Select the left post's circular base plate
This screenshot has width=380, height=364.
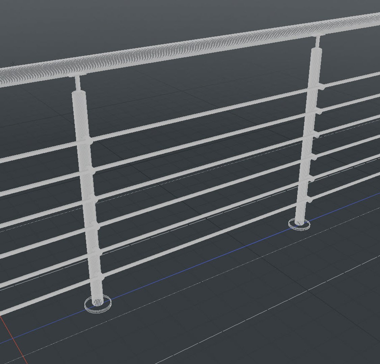click(x=98, y=304)
